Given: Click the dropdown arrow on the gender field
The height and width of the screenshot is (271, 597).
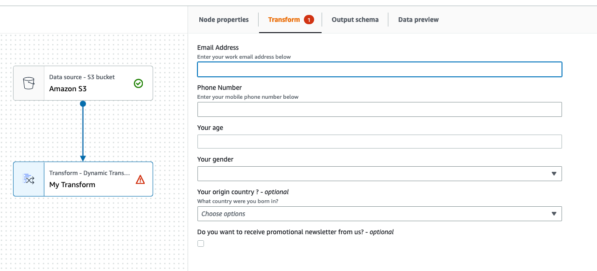Looking at the screenshot, I should tap(554, 173).
